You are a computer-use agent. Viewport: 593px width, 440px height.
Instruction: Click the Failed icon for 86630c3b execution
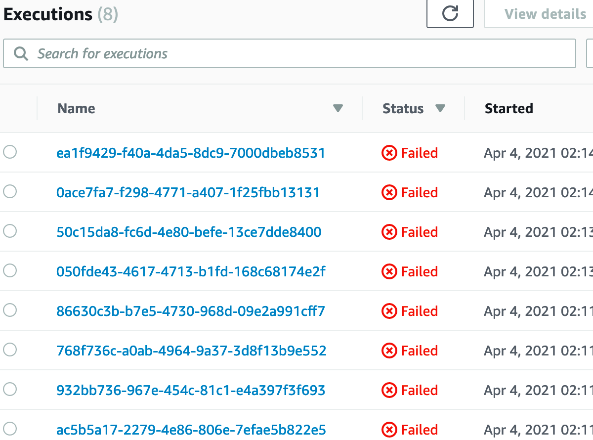tap(389, 311)
